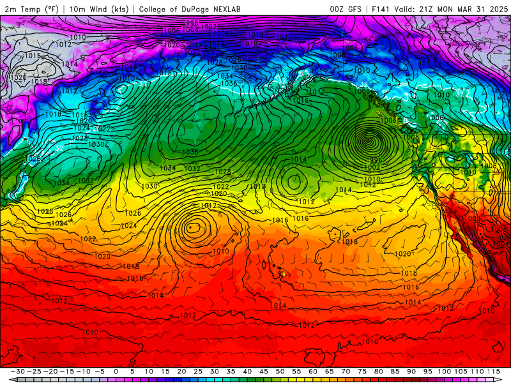Click the 1038 isobar label in the high

(190, 151)
